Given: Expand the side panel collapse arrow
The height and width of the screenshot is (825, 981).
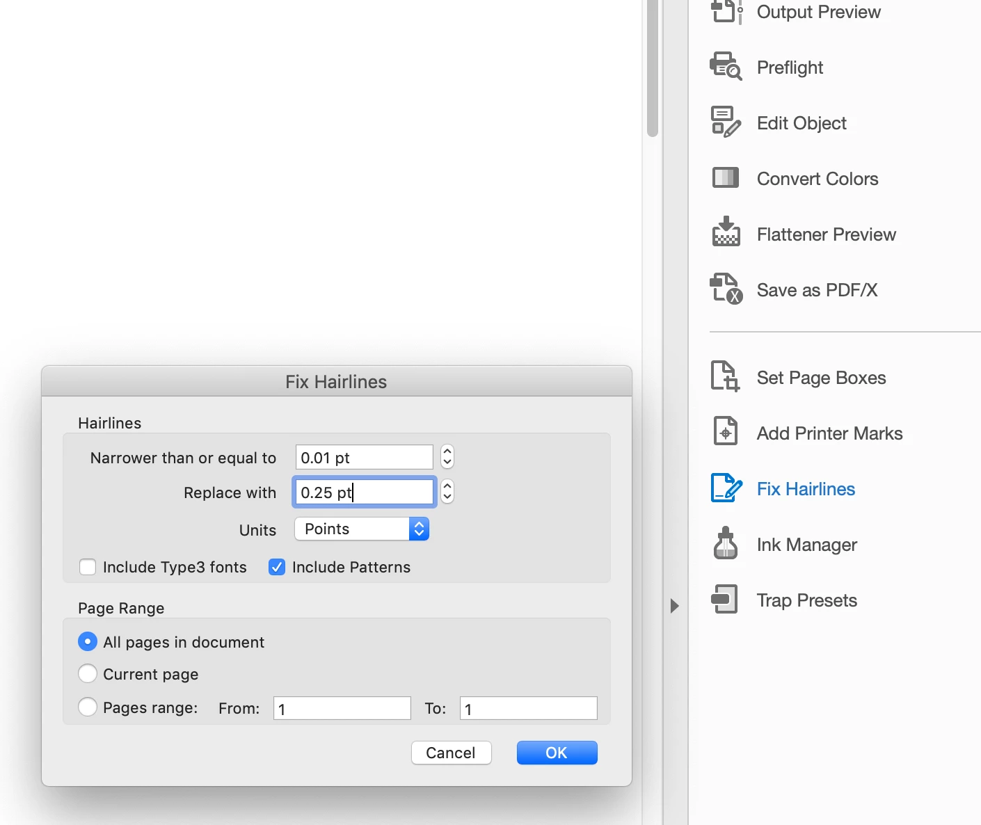Looking at the screenshot, I should (674, 606).
